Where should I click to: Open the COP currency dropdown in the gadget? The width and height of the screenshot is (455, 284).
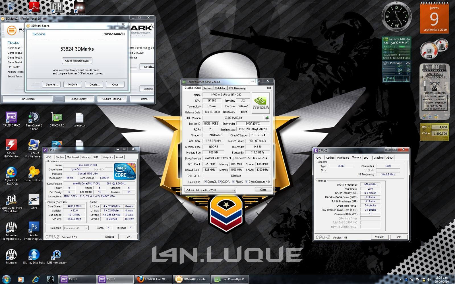coord(426,133)
